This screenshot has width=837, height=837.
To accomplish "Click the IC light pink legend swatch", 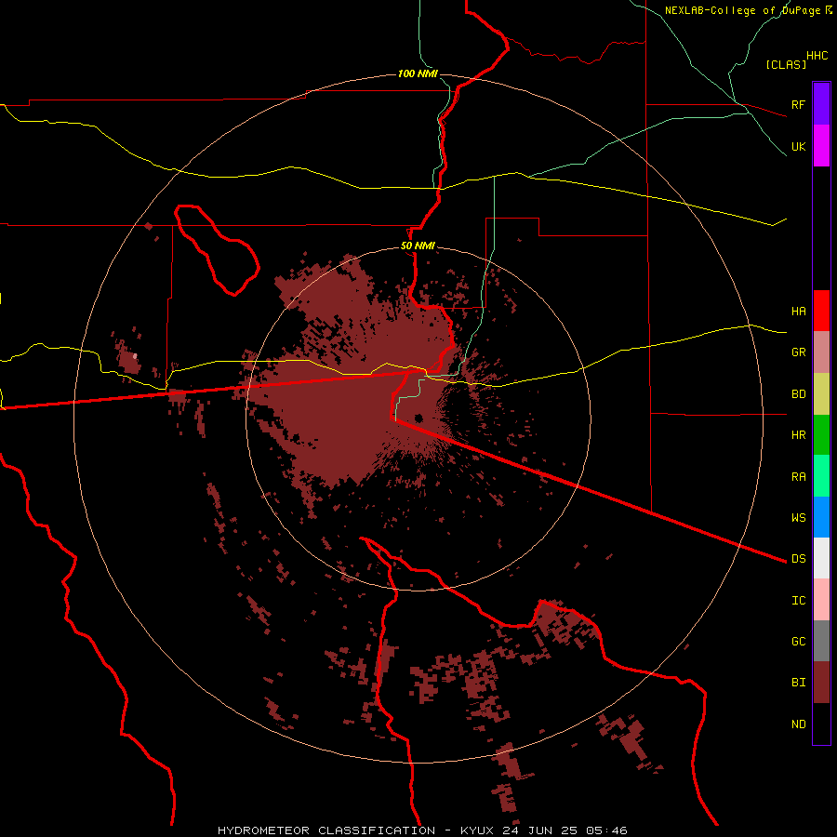I will [x=821, y=600].
